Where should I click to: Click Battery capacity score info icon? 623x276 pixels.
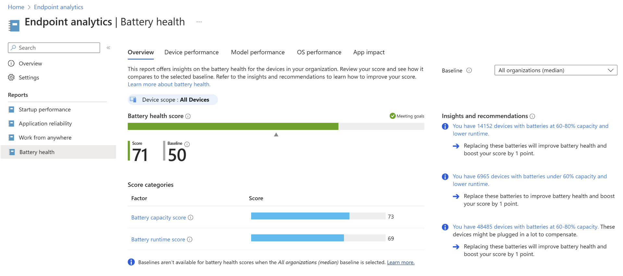pos(191,218)
